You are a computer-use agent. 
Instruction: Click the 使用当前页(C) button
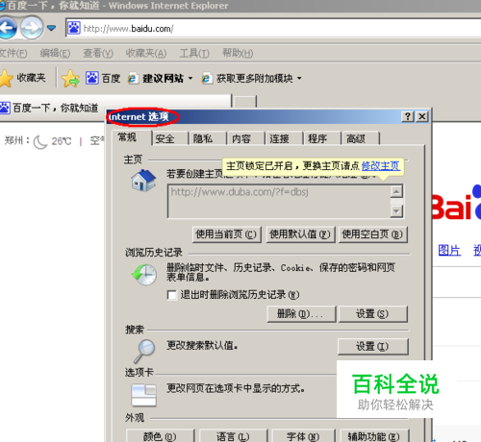click(226, 234)
